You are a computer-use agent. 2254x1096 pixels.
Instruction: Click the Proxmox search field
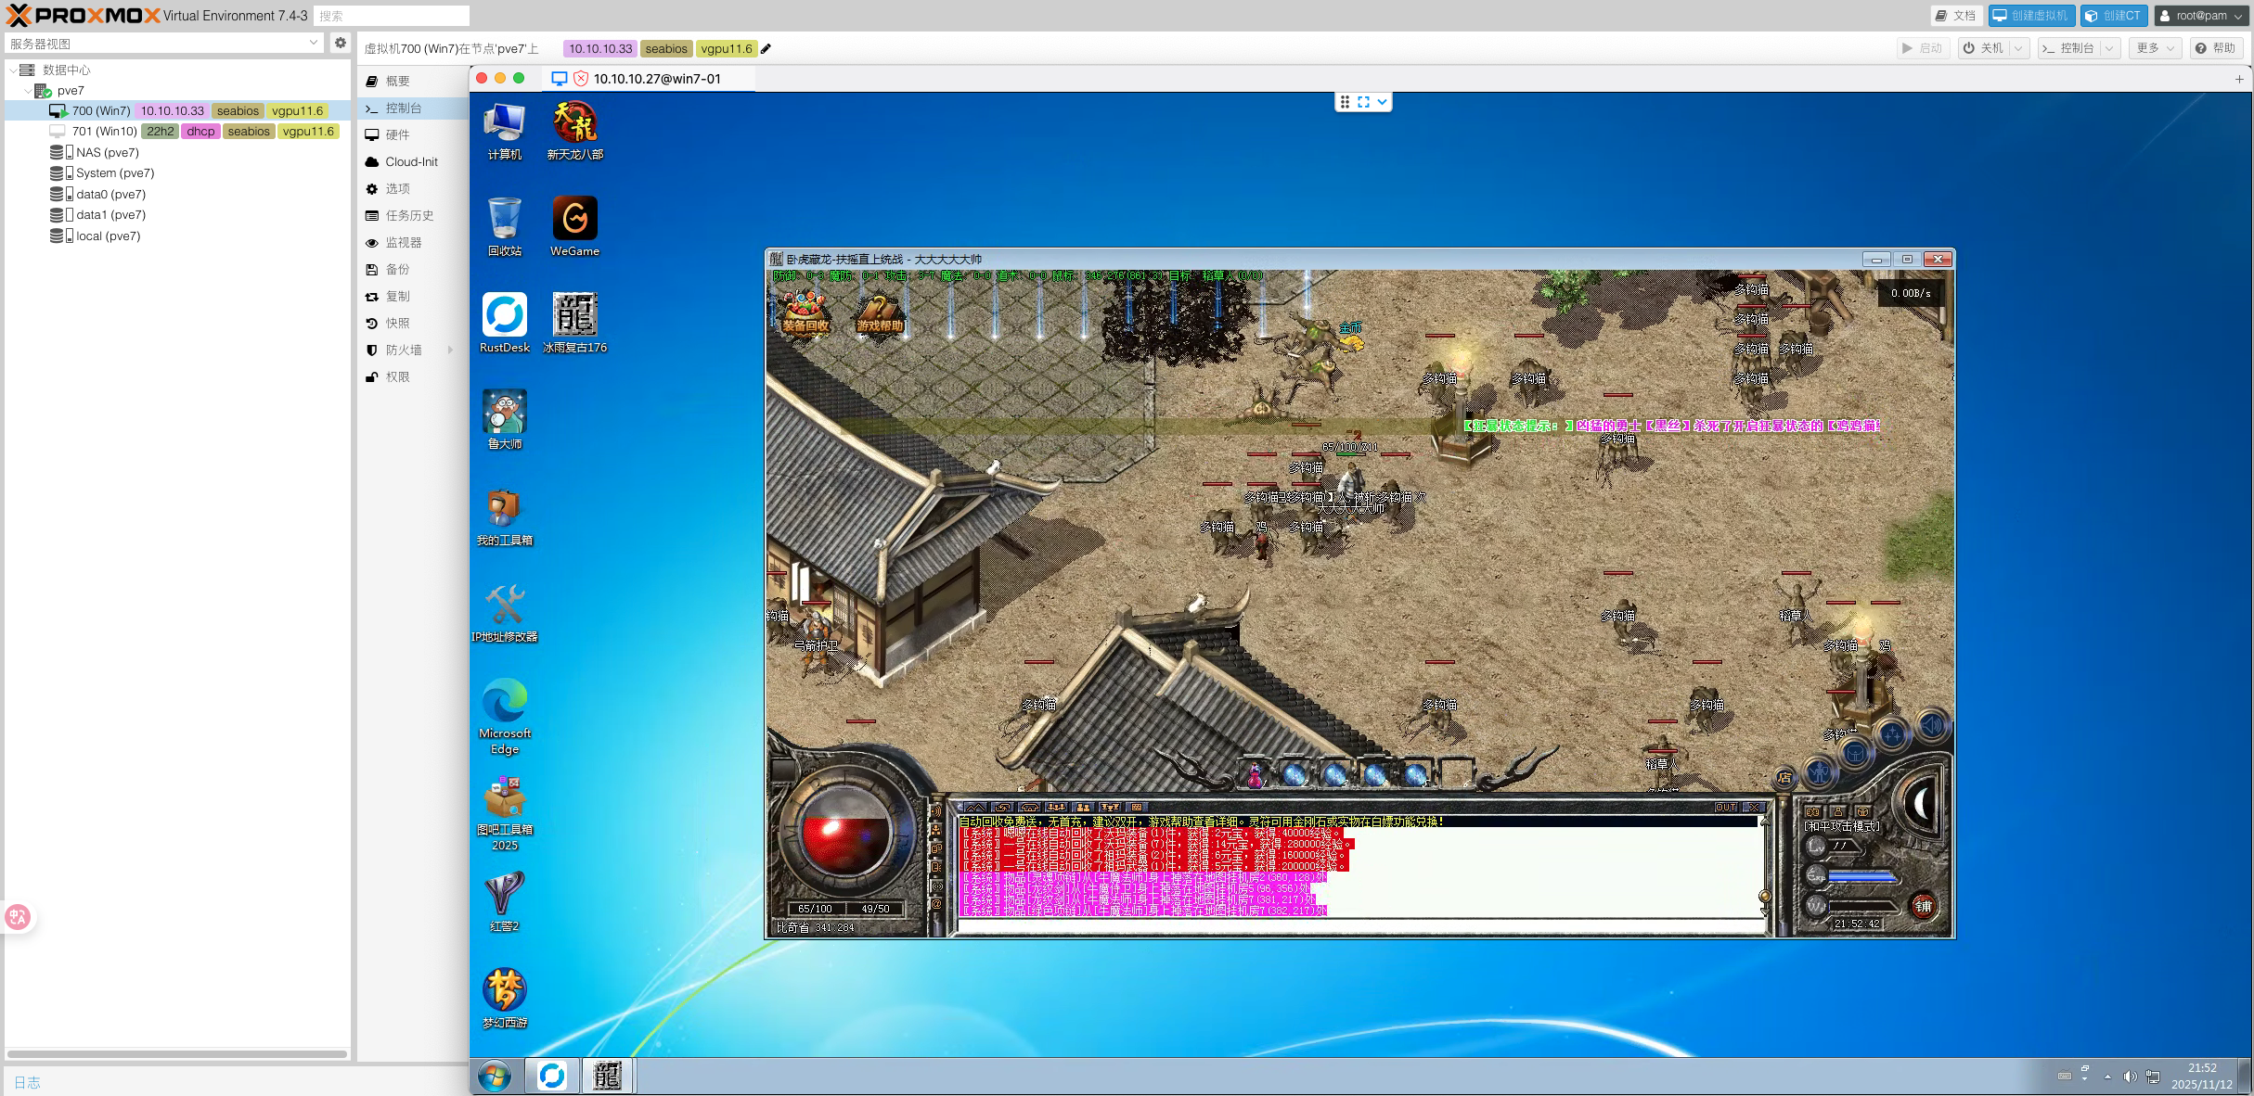(x=391, y=16)
